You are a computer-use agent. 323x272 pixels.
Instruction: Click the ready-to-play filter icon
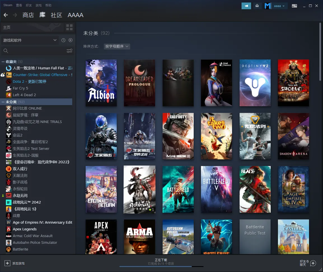pyautogui.click(x=71, y=40)
